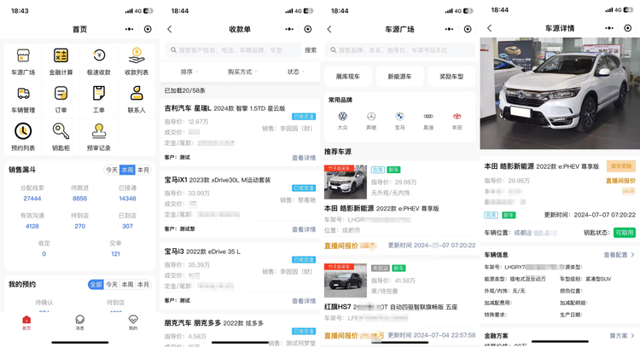Open large white Honda photo in 车源详情
Screen dimensions: 640x347
(x=560, y=94)
